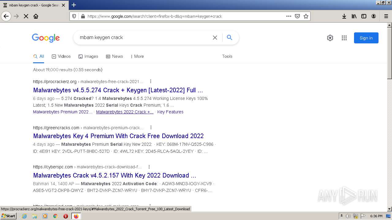This screenshot has height=220, width=392.
Task: Open the Firefox home page
Action: 36,16
